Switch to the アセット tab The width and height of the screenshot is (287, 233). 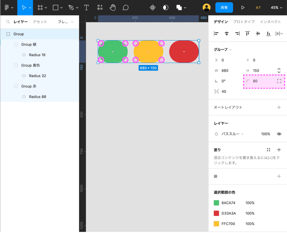pos(40,22)
